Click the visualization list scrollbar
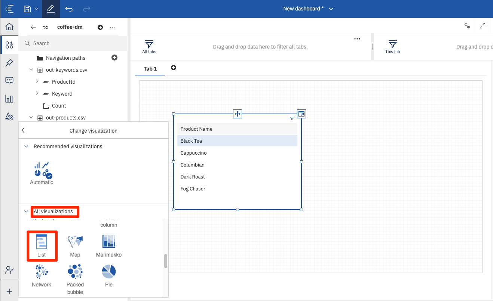This screenshot has width=493, height=301. (x=166, y=261)
